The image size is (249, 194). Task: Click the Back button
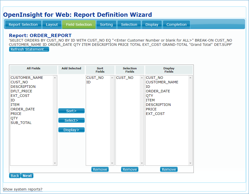click(15, 176)
